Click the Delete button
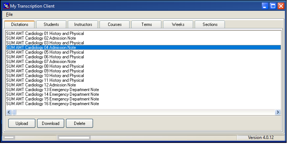 tap(79, 123)
